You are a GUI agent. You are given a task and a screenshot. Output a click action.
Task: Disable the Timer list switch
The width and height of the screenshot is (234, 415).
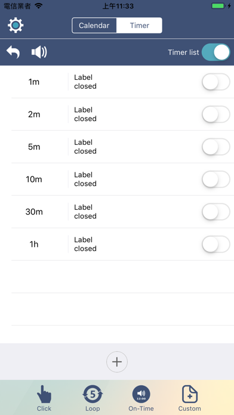pos(215,52)
